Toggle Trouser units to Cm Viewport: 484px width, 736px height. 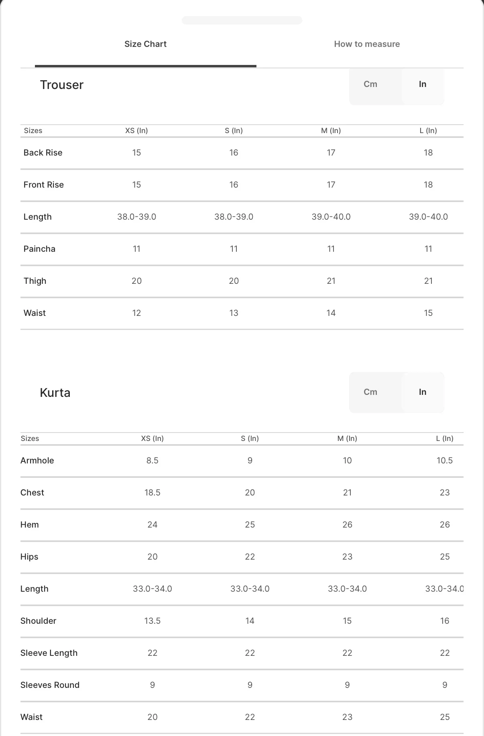(370, 84)
